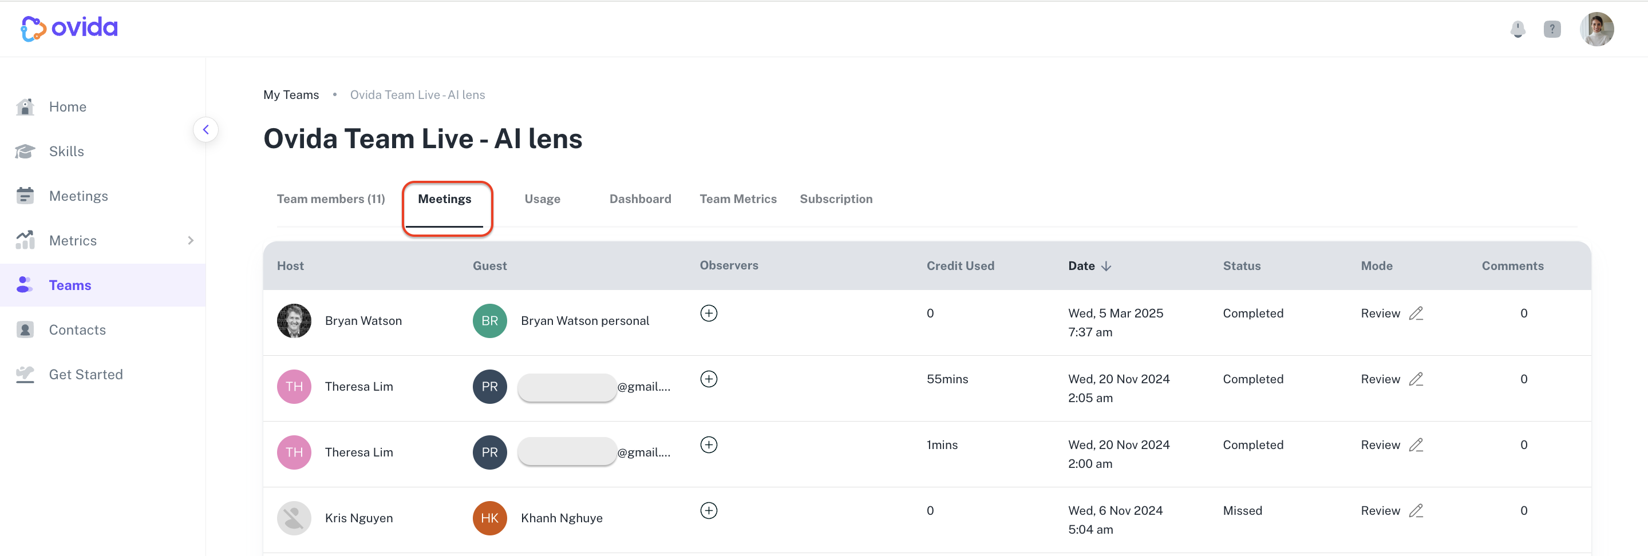Edit mode for the 5 Mar 2025 meeting

coord(1416,313)
